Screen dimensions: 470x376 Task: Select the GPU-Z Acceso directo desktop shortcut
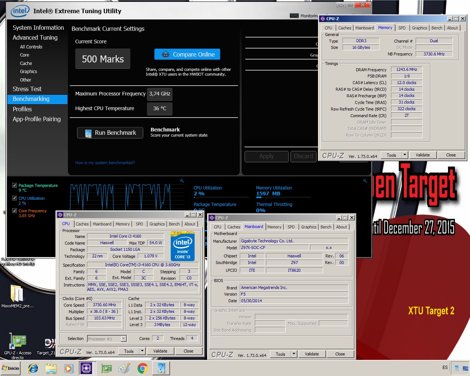pos(18,346)
